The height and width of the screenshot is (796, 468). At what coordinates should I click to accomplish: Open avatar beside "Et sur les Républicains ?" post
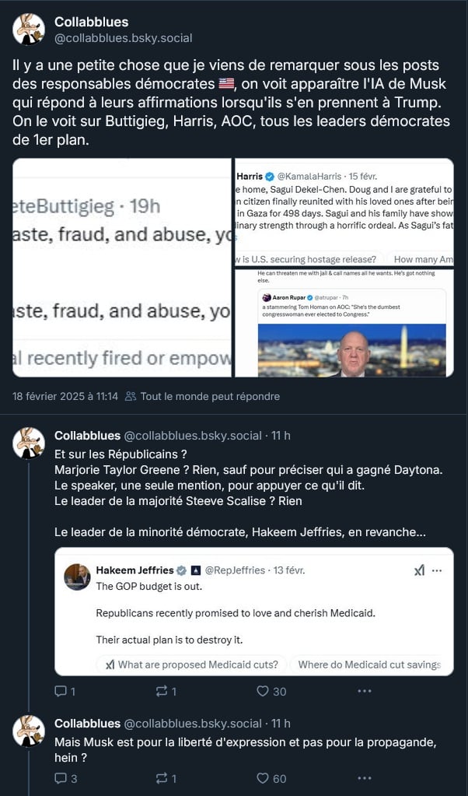pyautogui.click(x=29, y=443)
